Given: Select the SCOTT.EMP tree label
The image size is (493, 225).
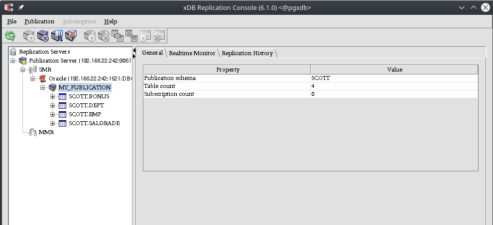Looking at the screenshot, I should [85, 114].
